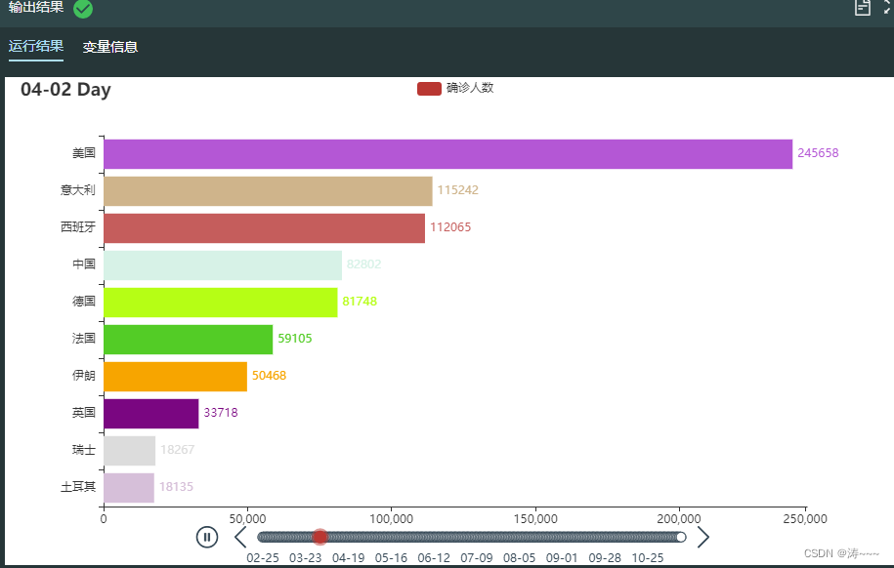Click timeline label 08-05

tap(520, 557)
